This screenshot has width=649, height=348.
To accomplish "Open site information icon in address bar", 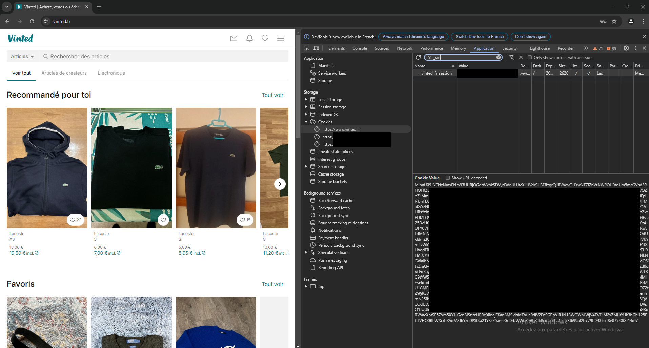I will [46, 21].
